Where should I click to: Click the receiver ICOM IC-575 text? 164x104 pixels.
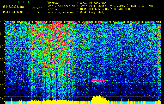point(105,9)
